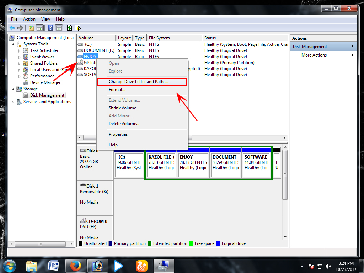364x273 pixels.
Task: Collapse the Storage tree node
Action: click(12, 89)
